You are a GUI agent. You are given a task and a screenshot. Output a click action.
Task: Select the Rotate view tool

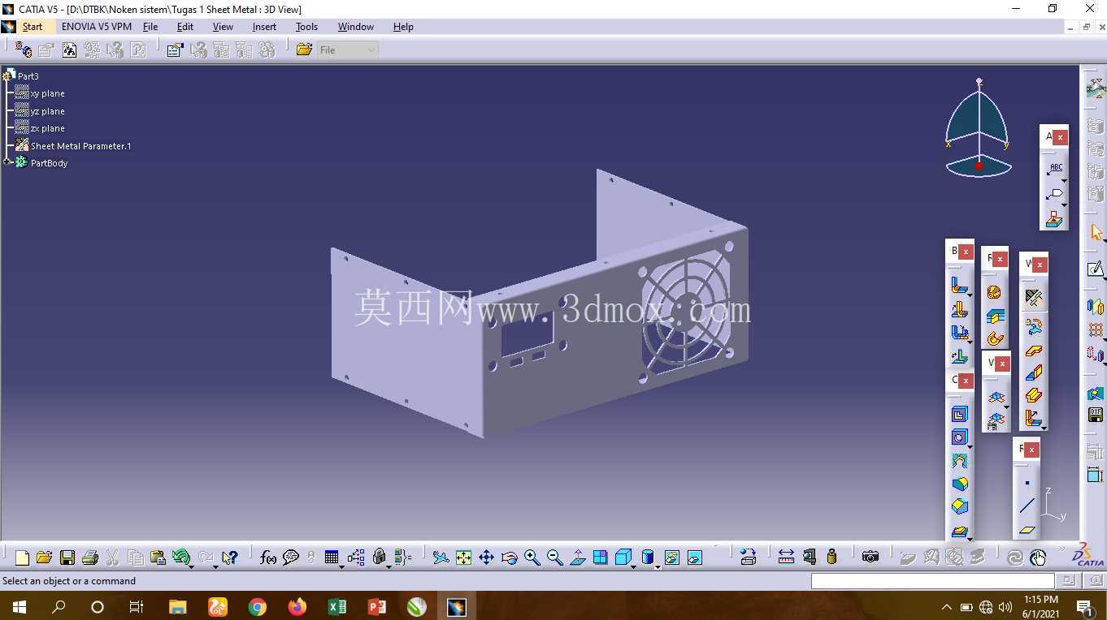(510, 558)
